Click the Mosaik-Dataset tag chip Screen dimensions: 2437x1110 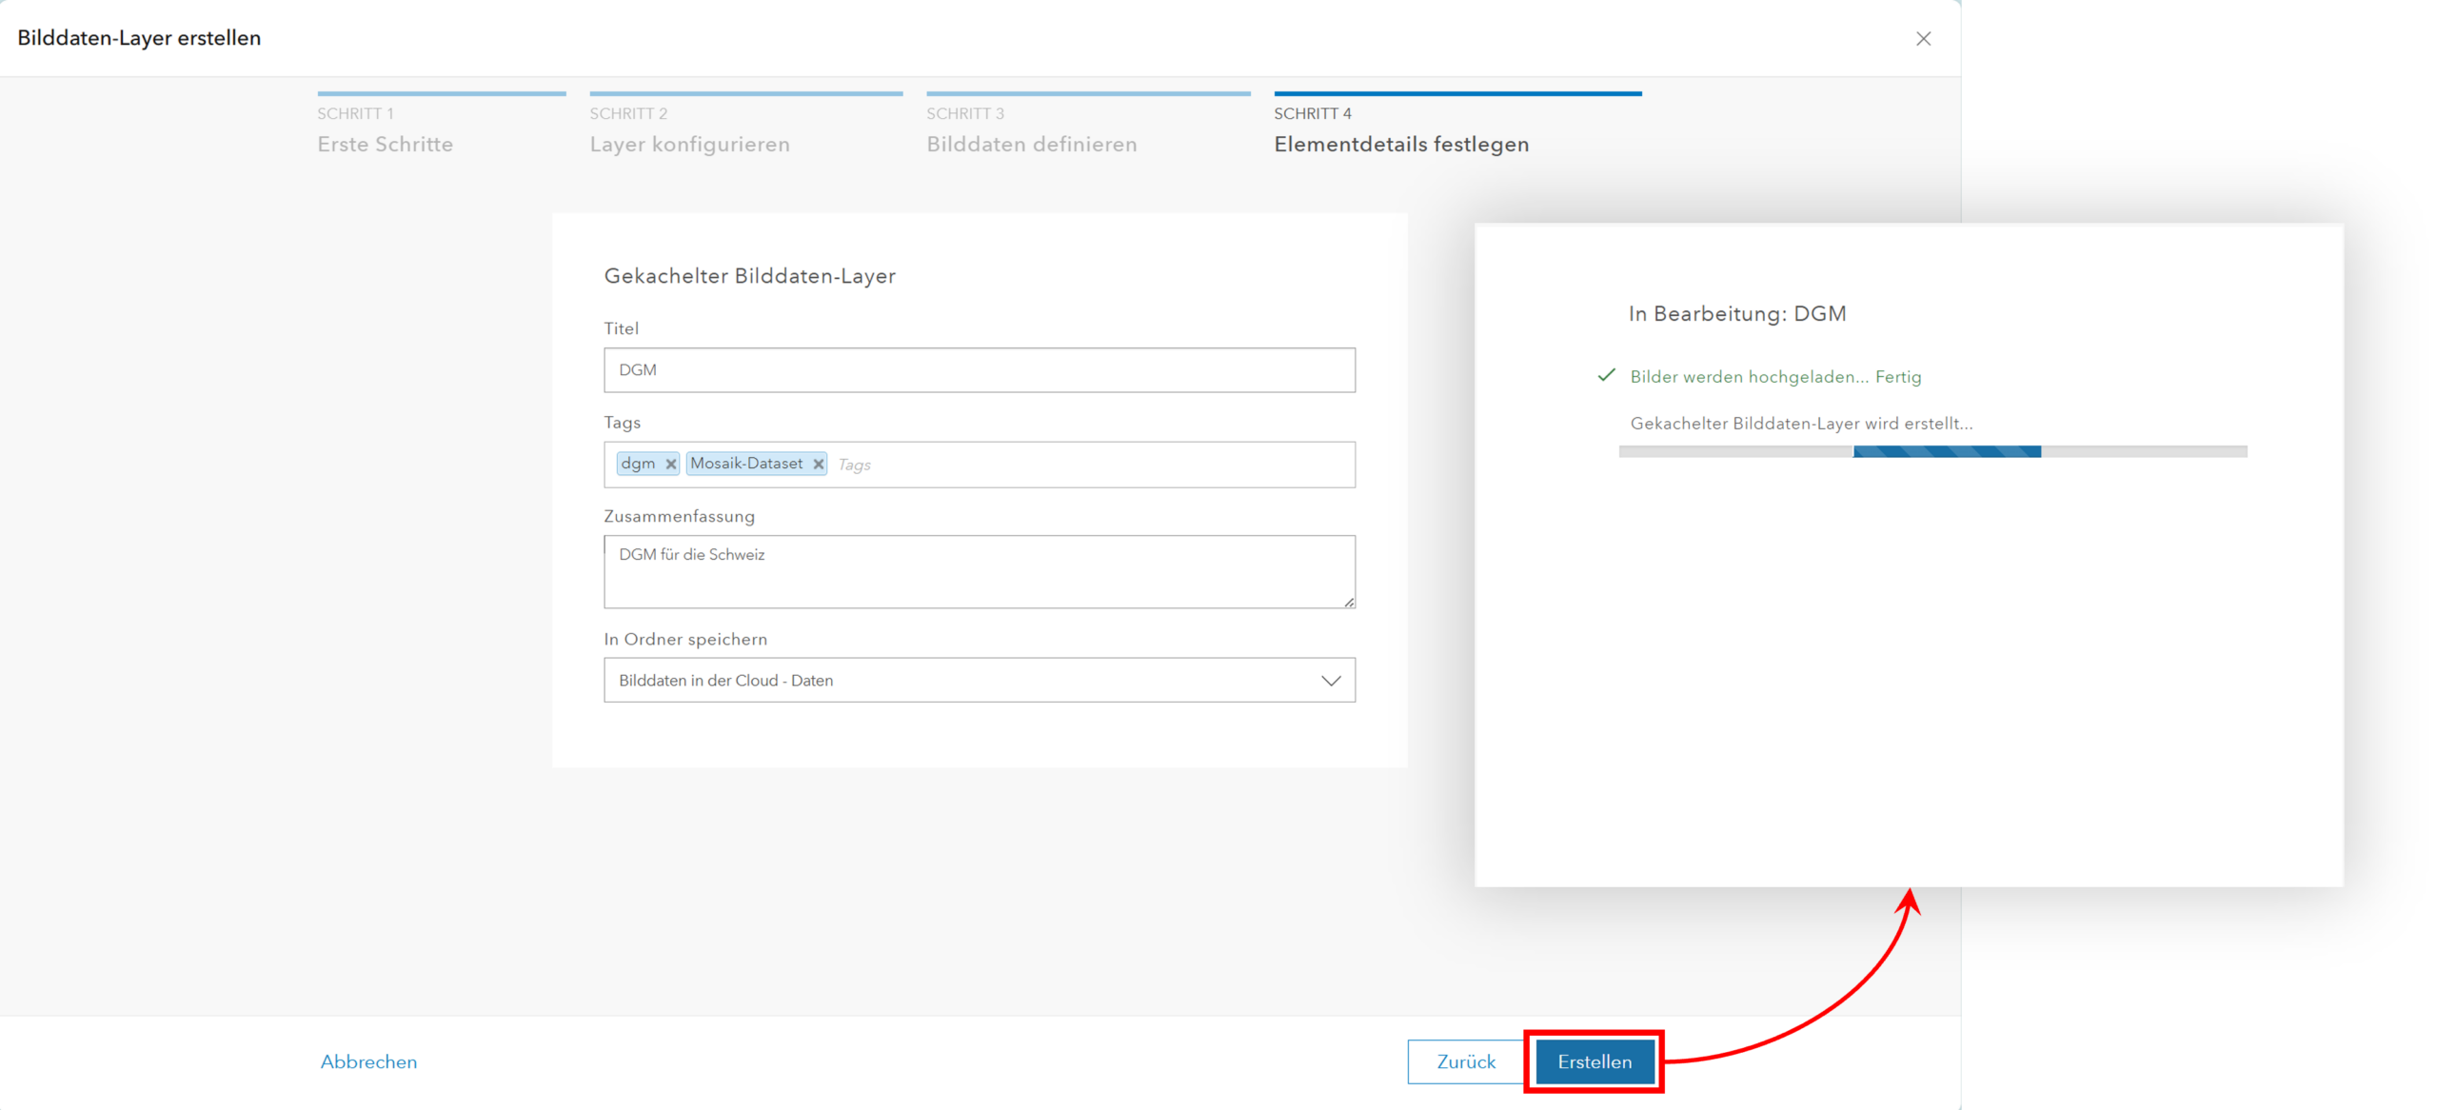[x=746, y=464]
